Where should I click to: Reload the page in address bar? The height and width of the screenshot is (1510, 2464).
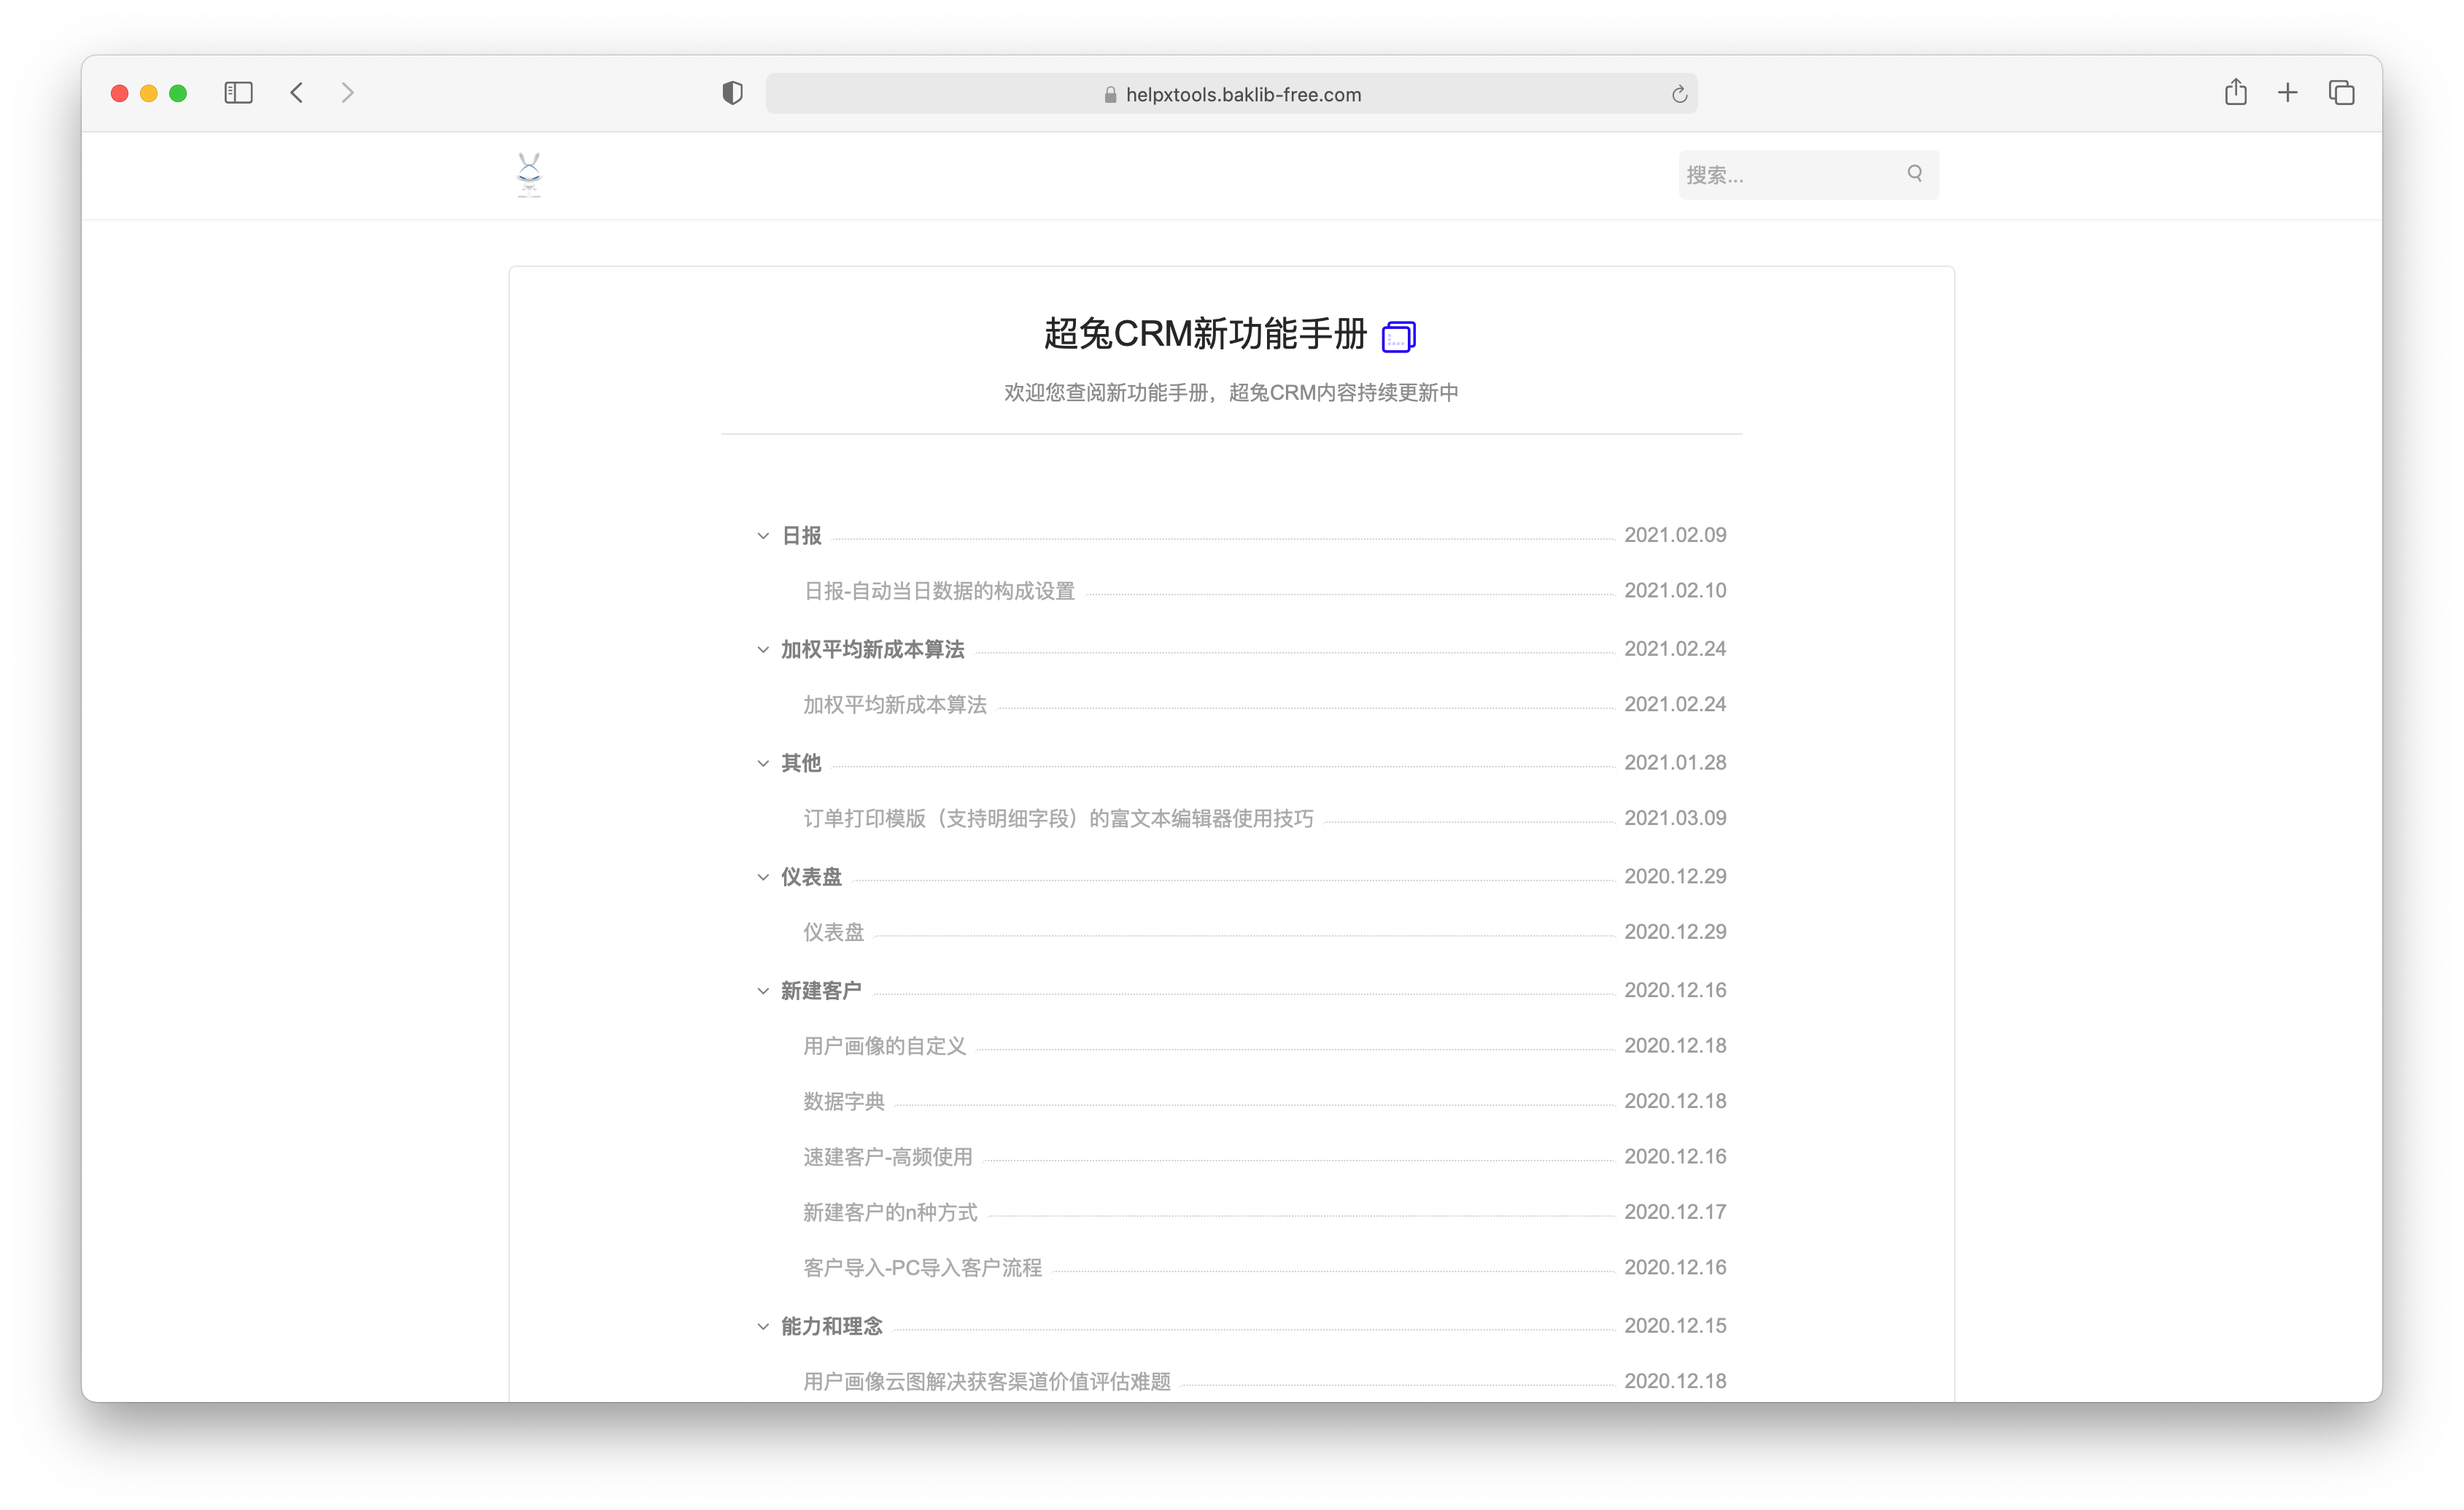click(1679, 94)
